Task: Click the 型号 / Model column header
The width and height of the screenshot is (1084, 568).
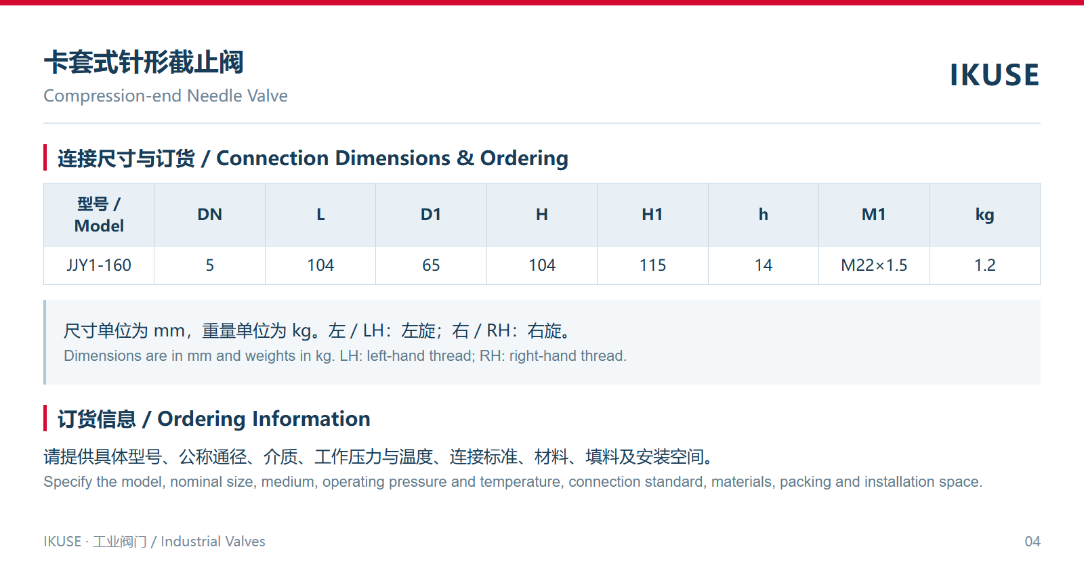Action: tap(99, 215)
